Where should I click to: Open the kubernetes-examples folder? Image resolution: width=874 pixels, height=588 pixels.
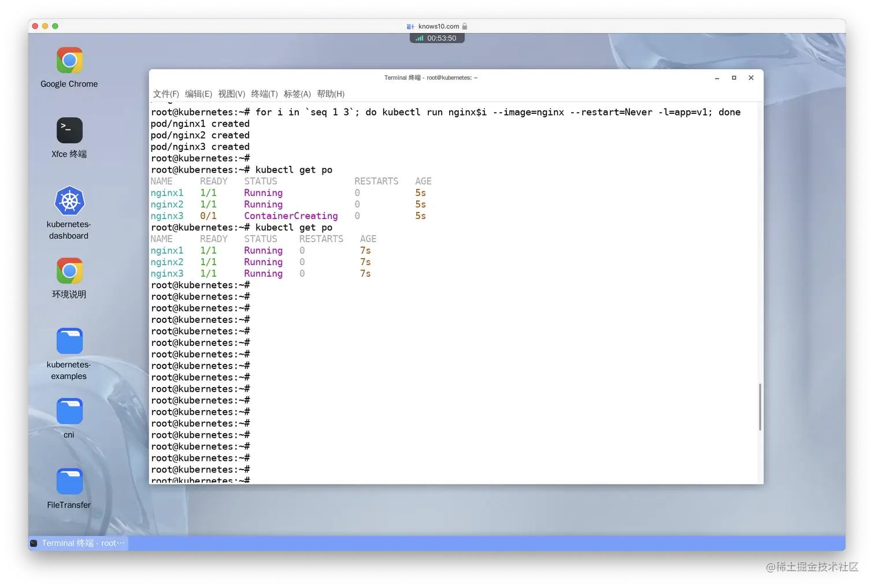click(69, 341)
